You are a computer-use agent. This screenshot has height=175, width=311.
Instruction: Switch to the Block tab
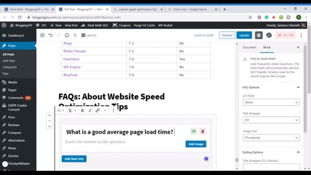coord(267,47)
